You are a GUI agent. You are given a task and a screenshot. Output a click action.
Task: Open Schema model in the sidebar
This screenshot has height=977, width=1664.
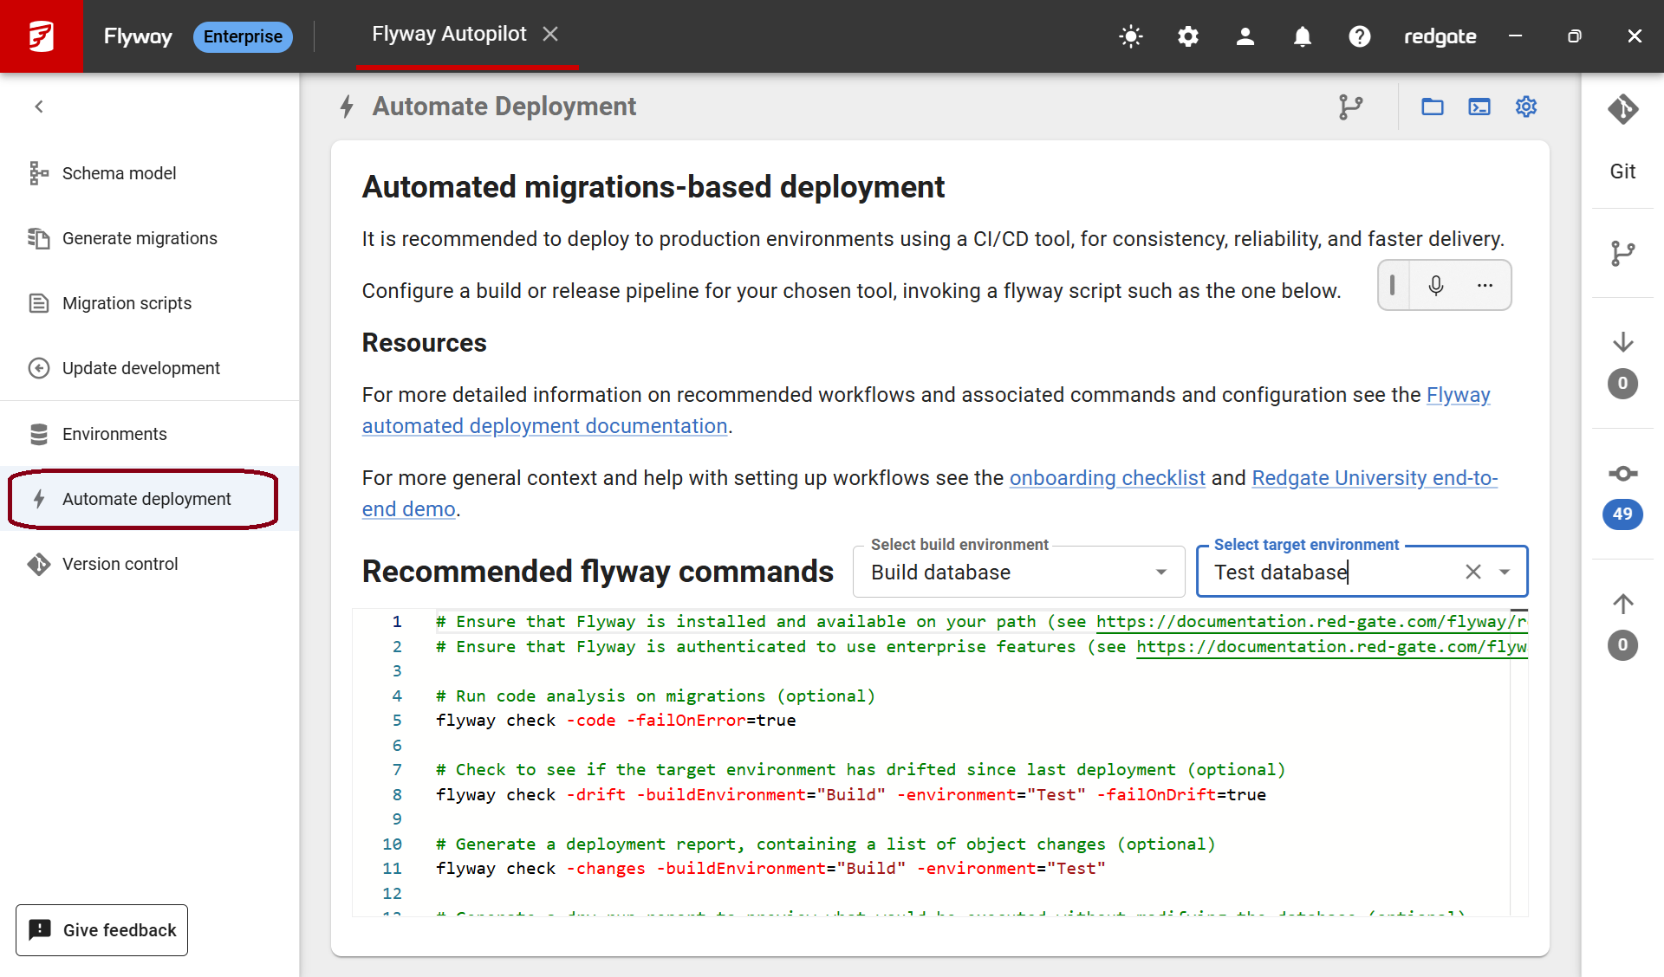pos(119,173)
